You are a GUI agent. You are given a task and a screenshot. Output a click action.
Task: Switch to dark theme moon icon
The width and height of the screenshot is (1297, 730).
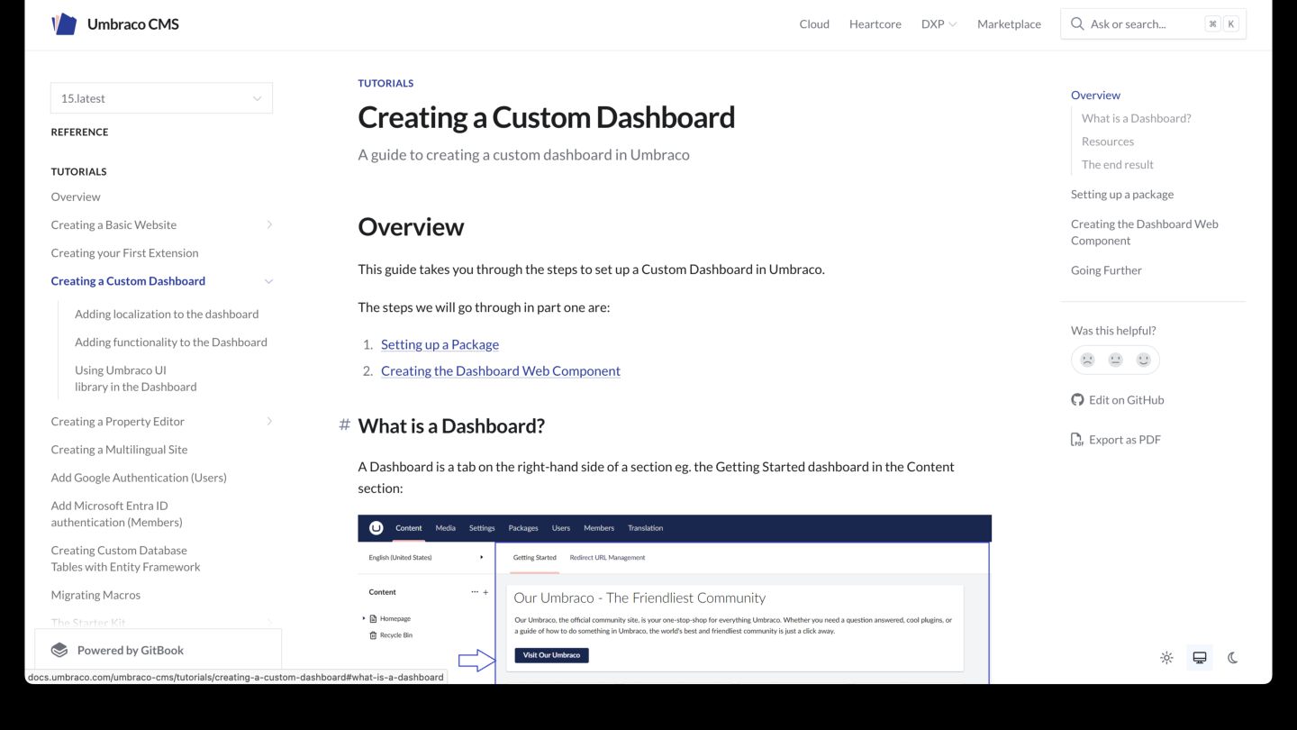coord(1233,658)
